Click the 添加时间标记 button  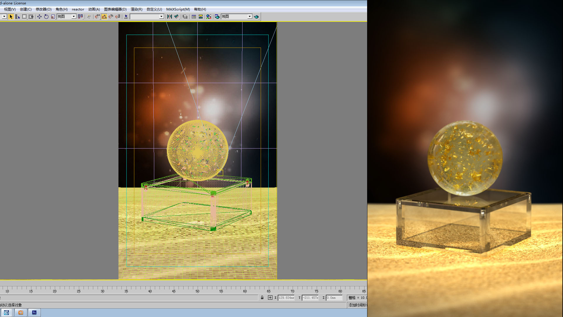pos(357,305)
